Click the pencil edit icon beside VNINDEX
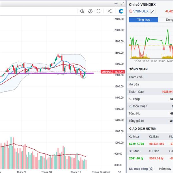Image resolution: width=173 pixels, height=173 pixels. (153, 11)
